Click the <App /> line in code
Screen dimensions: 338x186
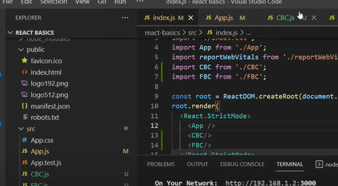click(x=201, y=126)
